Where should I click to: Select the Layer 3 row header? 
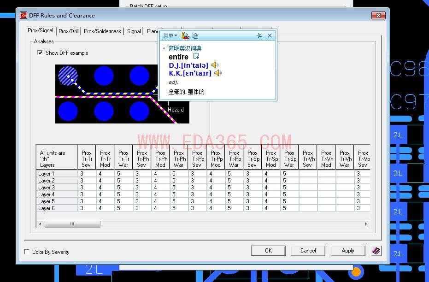(x=57, y=188)
